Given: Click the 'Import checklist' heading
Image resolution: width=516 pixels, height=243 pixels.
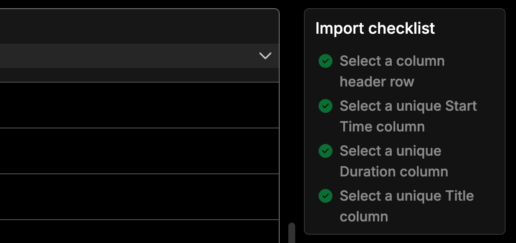Looking at the screenshot, I should point(375,29).
